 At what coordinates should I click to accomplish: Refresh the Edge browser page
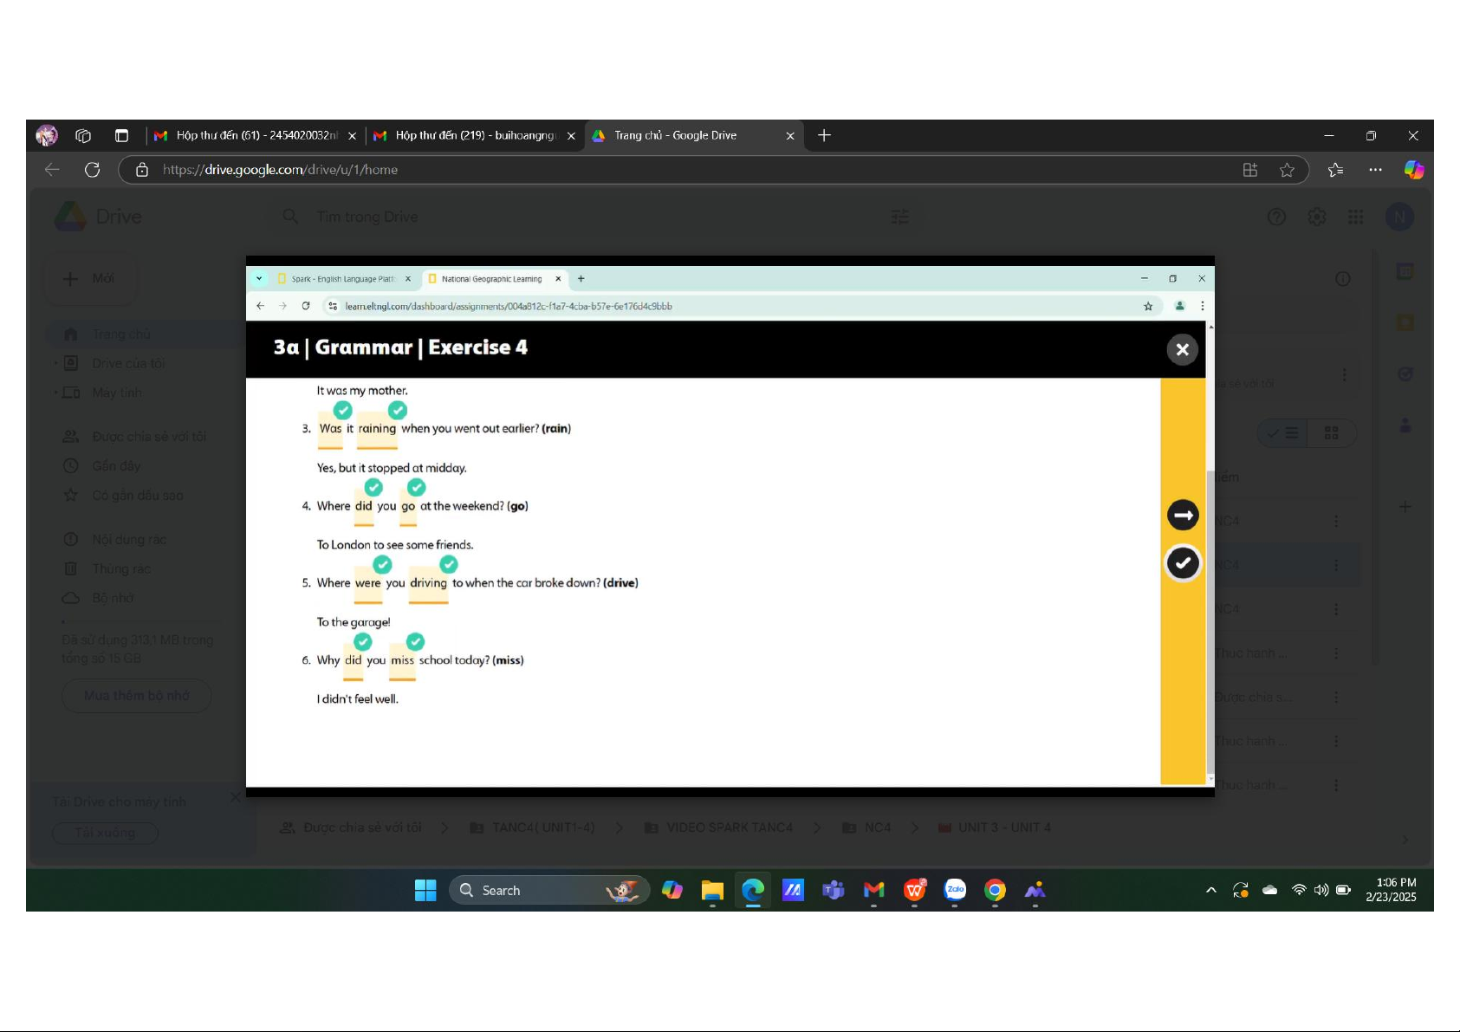coord(92,170)
